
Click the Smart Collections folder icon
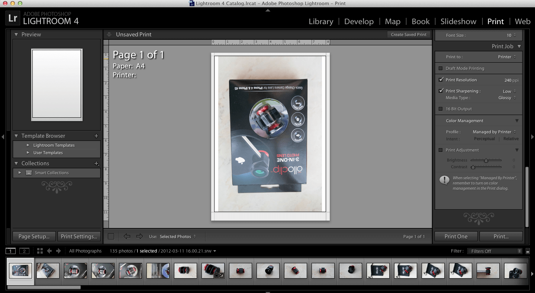point(29,173)
